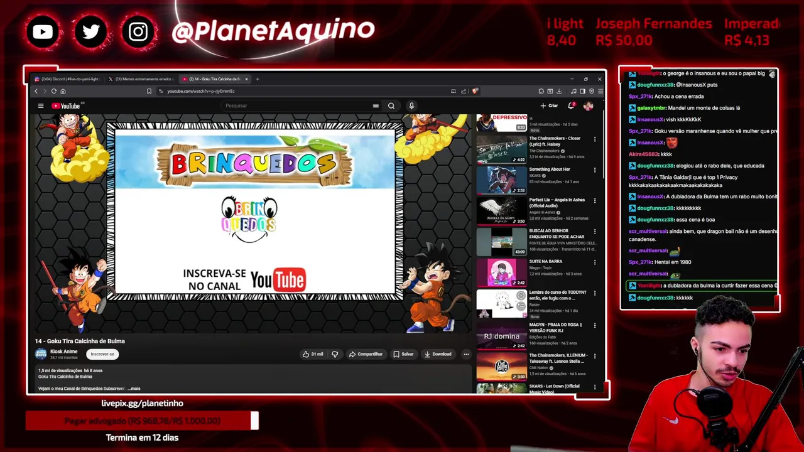Open the browser downloads icon

coord(559,91)
